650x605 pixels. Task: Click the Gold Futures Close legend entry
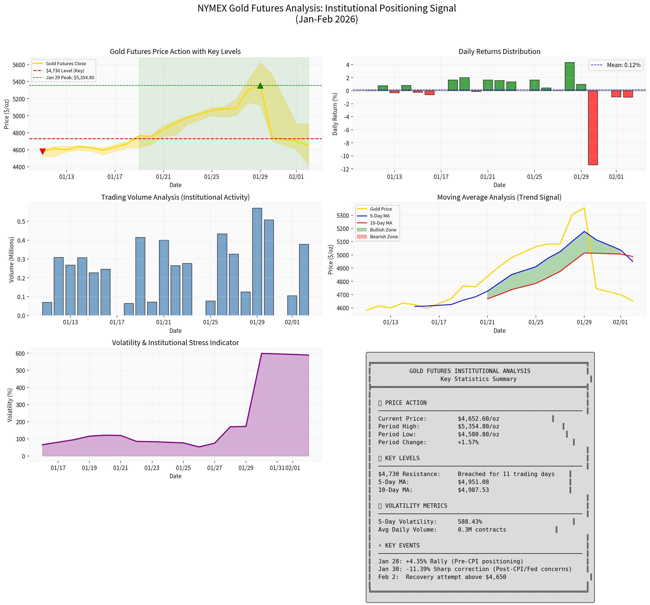[x=66, y=64]
